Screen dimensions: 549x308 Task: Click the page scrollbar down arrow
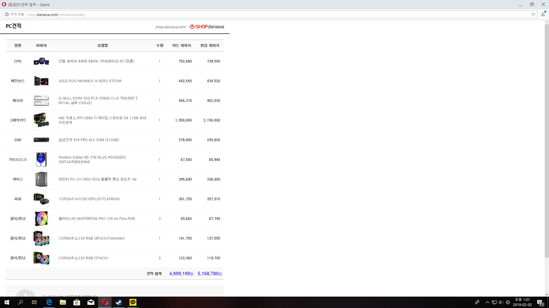[x=546, y=294]
